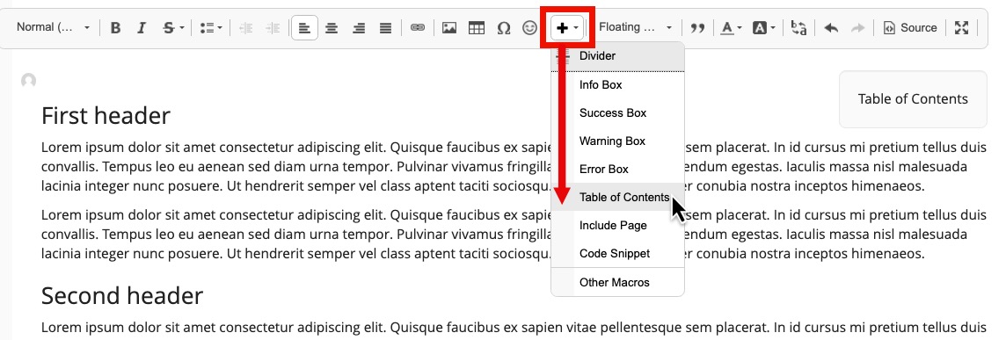Choose Include Page menu entry

point(618,226)
